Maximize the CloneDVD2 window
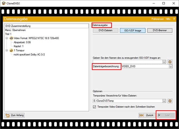The image size is (179, 129). (163, 3)
